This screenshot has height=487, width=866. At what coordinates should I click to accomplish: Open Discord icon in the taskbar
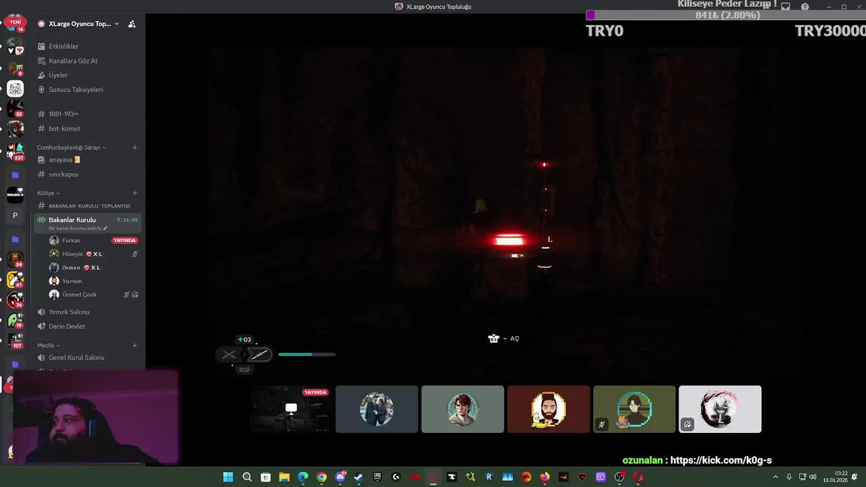coord(340,477)
